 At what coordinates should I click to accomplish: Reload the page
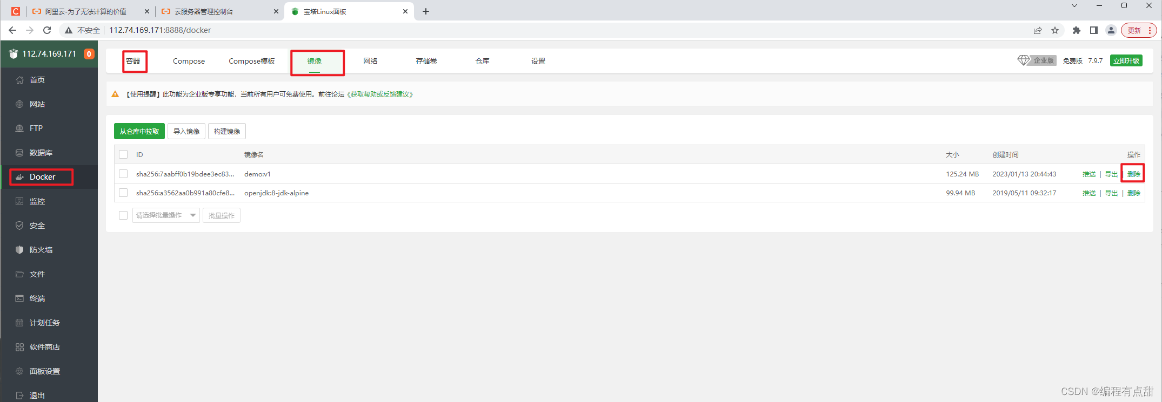pos(47,30)
